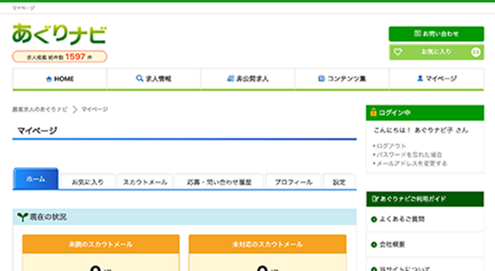Click the メールアドレスを変更する link

pos(412,164)
